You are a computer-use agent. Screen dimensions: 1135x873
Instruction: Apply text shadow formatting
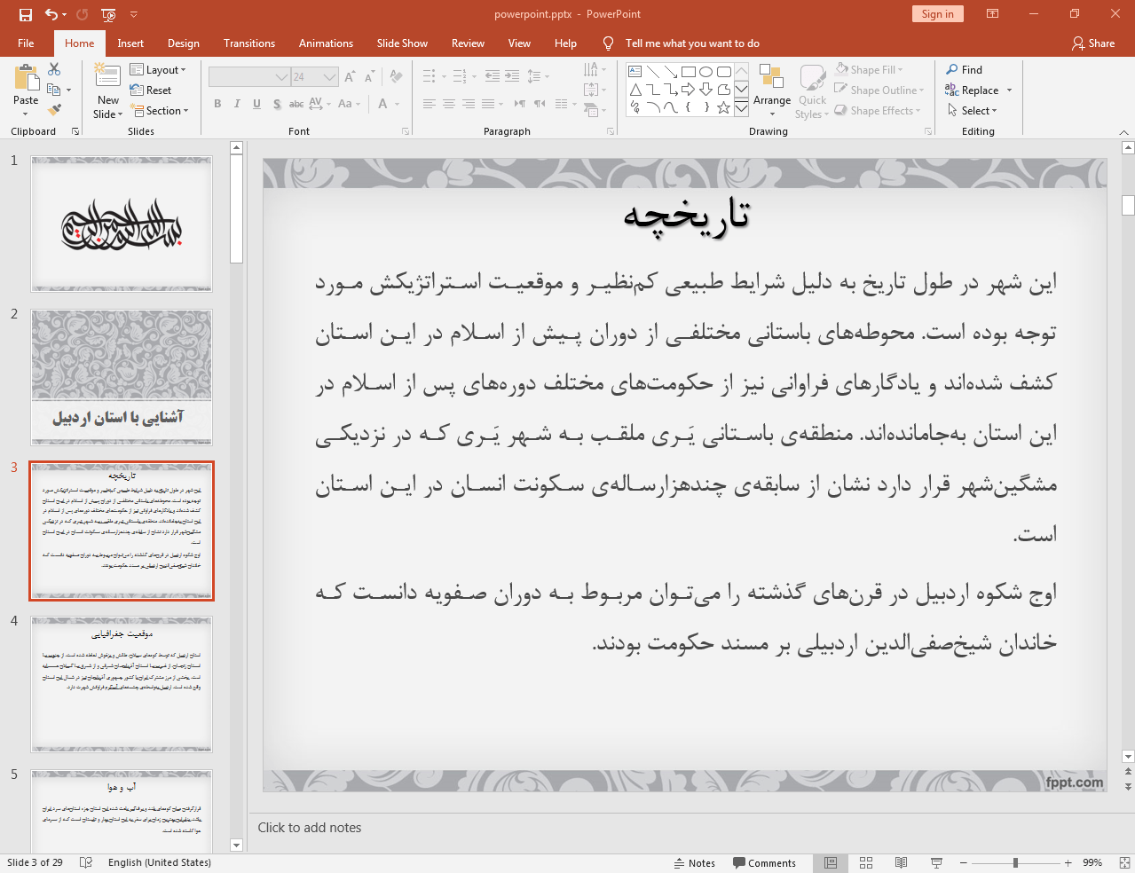[276, 104]
